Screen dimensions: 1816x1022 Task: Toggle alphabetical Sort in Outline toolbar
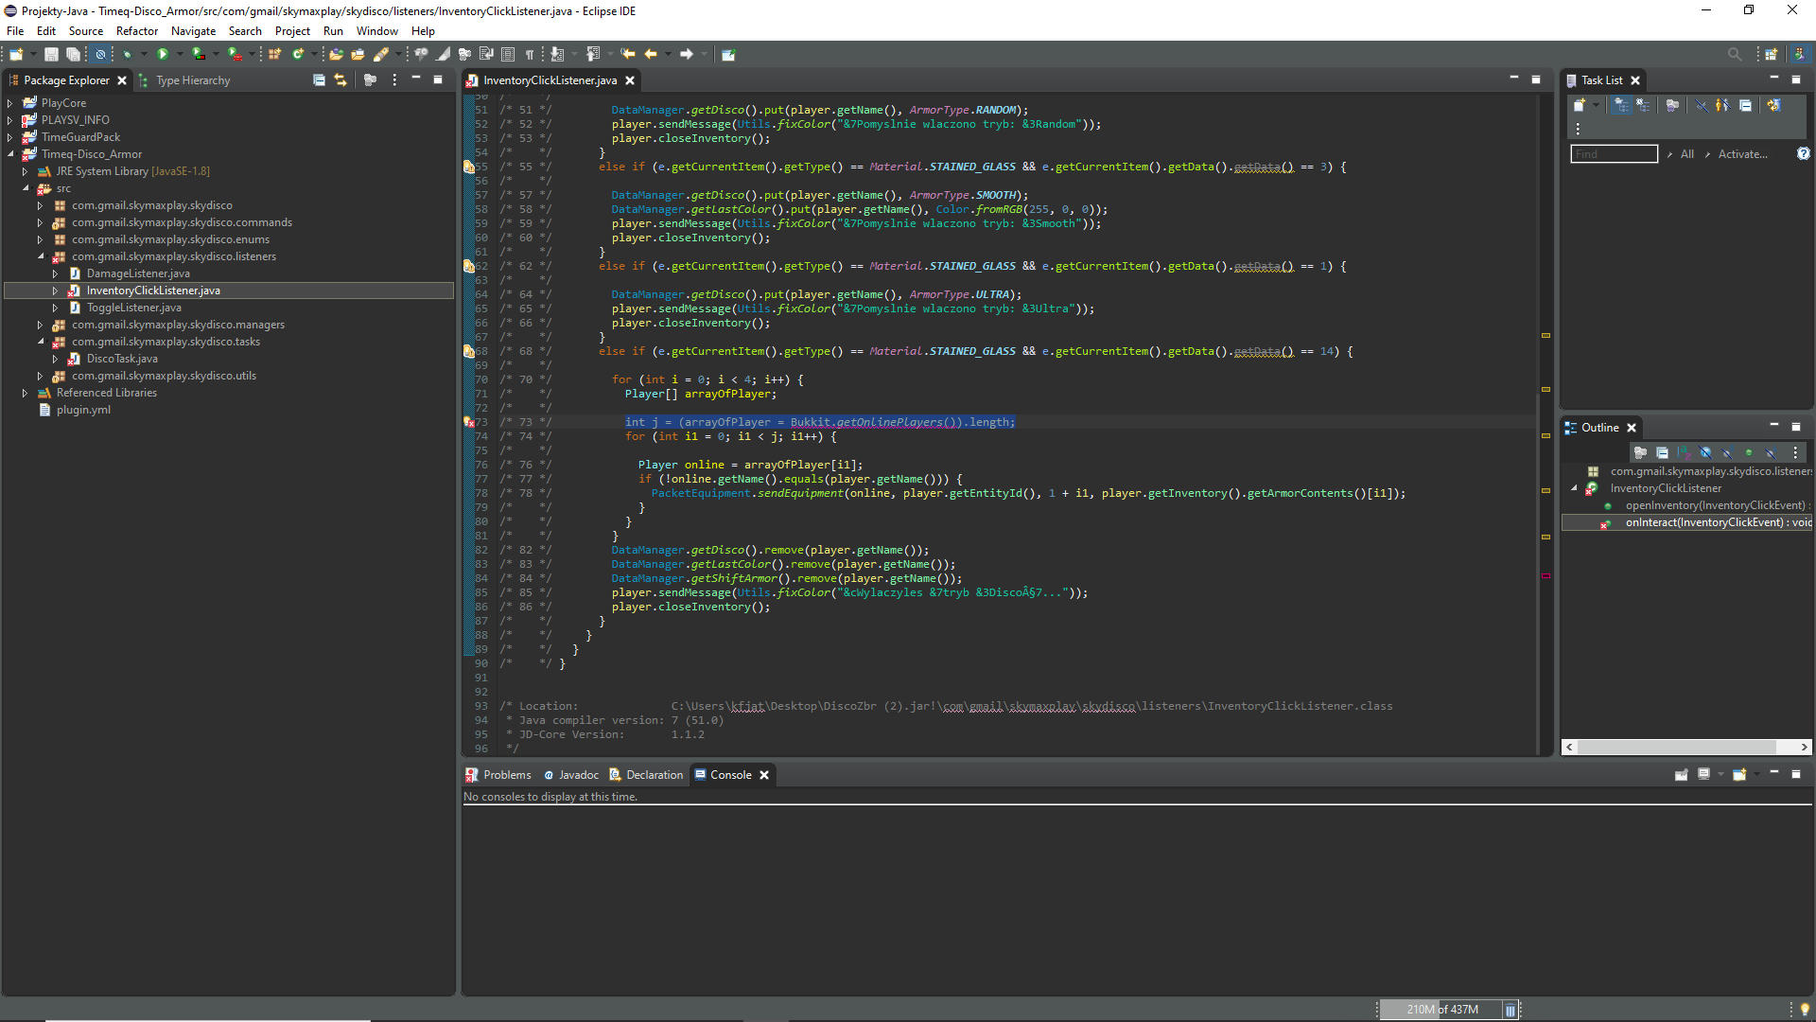pyautogui.click(x=1684, y=452)
